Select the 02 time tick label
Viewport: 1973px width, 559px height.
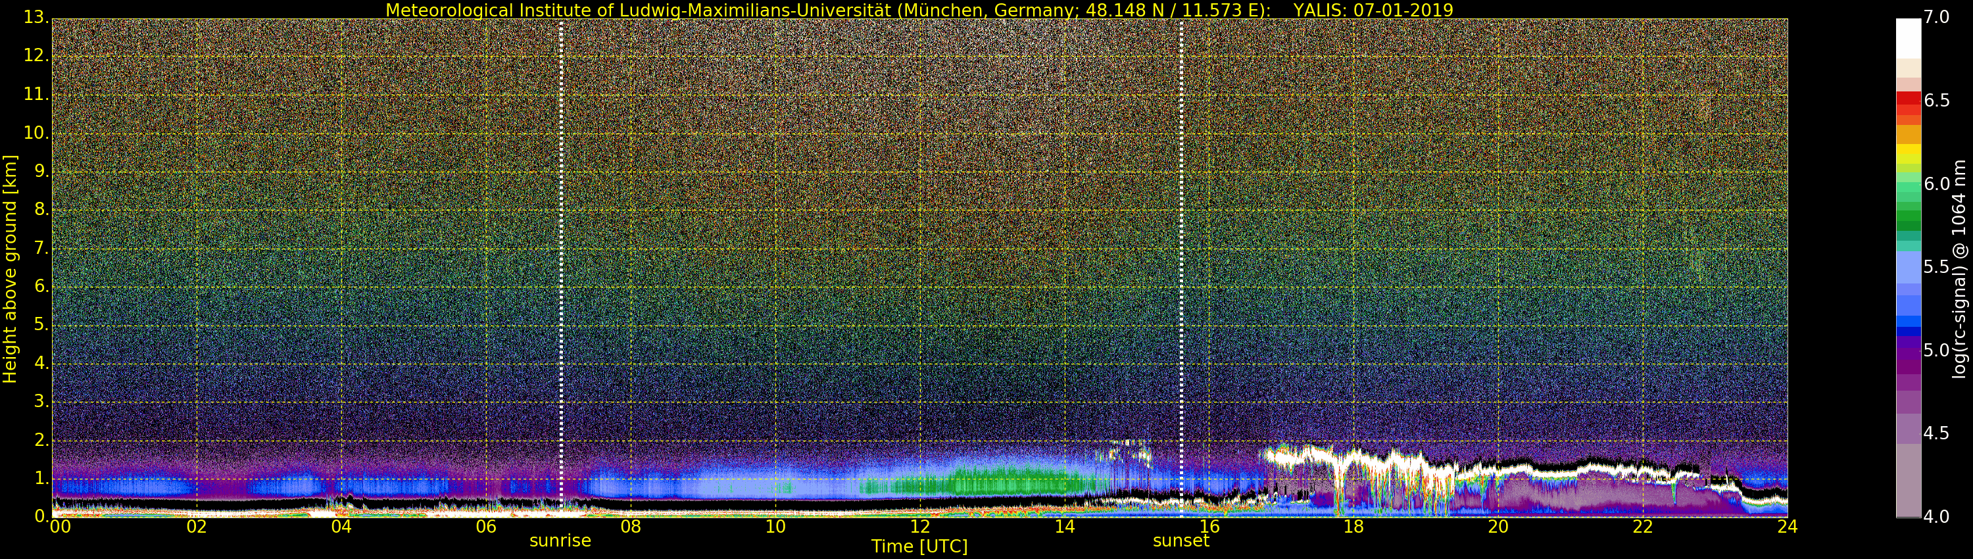[197, 527]
